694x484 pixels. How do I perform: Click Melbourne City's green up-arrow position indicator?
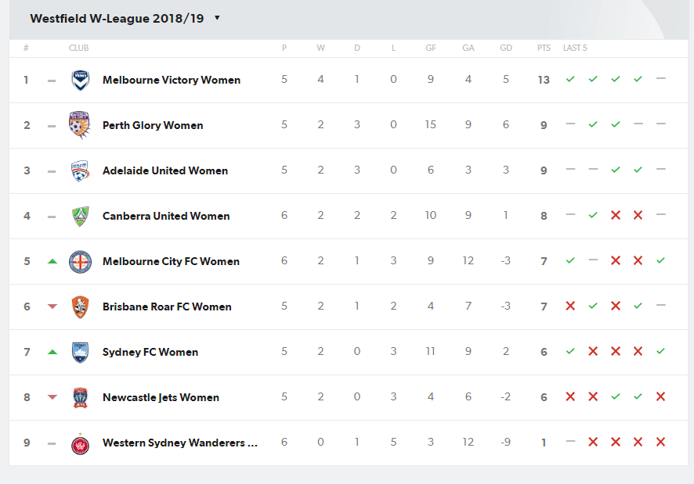[52, 261]
